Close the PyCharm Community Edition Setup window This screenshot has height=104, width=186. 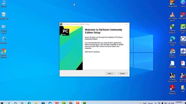(x=126, y=24)
